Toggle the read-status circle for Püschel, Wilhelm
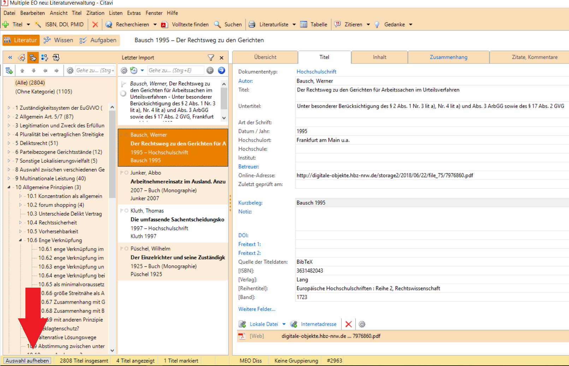Viewport: 569px width, 366px height. click(x=126, y=248)
